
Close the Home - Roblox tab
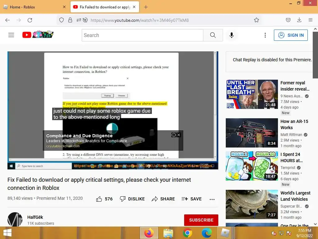coord(64,7)
